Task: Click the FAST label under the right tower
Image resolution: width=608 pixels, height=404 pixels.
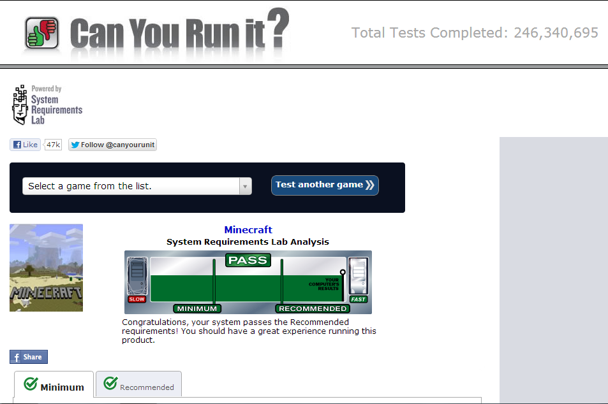Action: click(x=359, y=299)
